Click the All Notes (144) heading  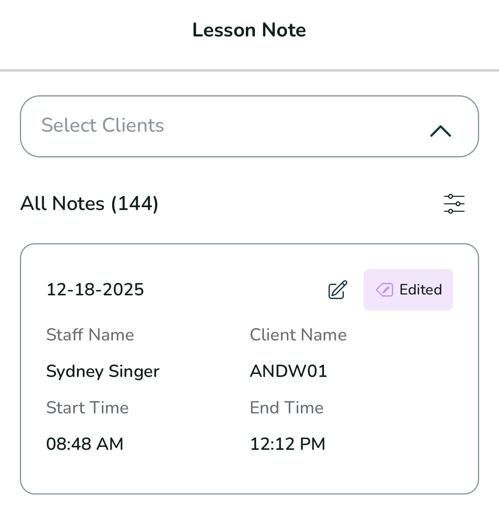[89, 204]
